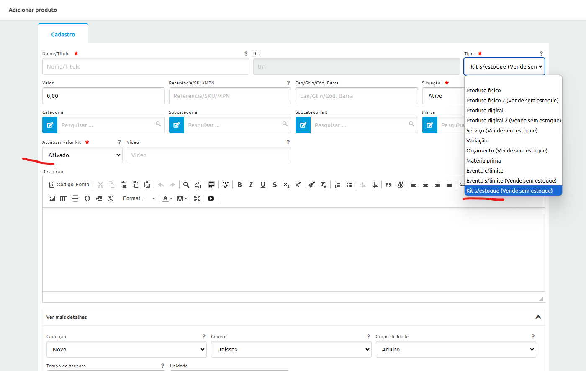Click Paste from Word icon

click(x=147, y=185)
